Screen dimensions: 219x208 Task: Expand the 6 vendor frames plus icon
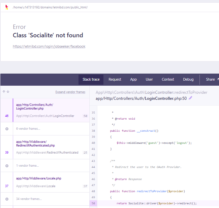7,129
